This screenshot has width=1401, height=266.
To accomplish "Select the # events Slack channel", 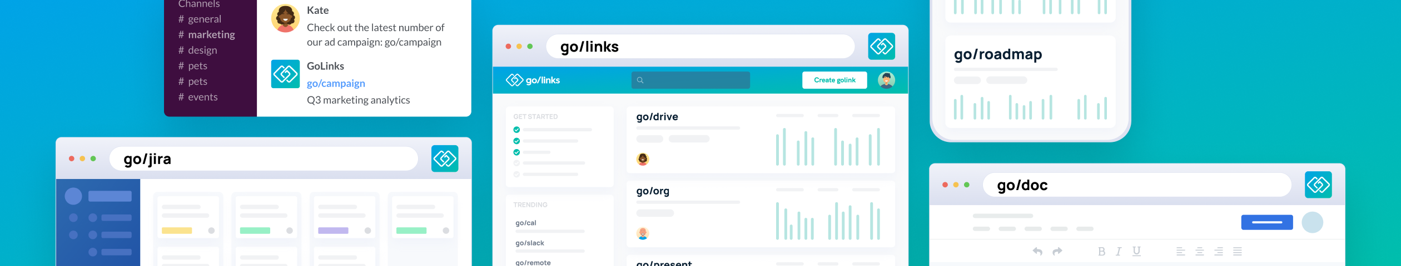I will [198, 98].
